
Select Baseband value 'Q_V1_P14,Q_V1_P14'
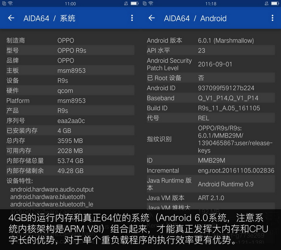point(228,98)
